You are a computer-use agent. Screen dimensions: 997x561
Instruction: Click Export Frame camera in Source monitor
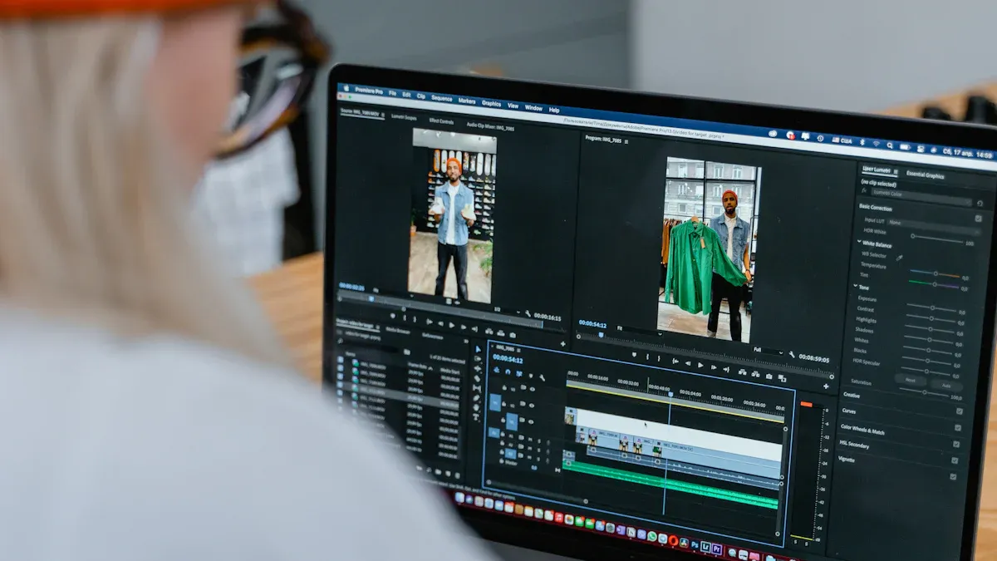coord(513,335)
